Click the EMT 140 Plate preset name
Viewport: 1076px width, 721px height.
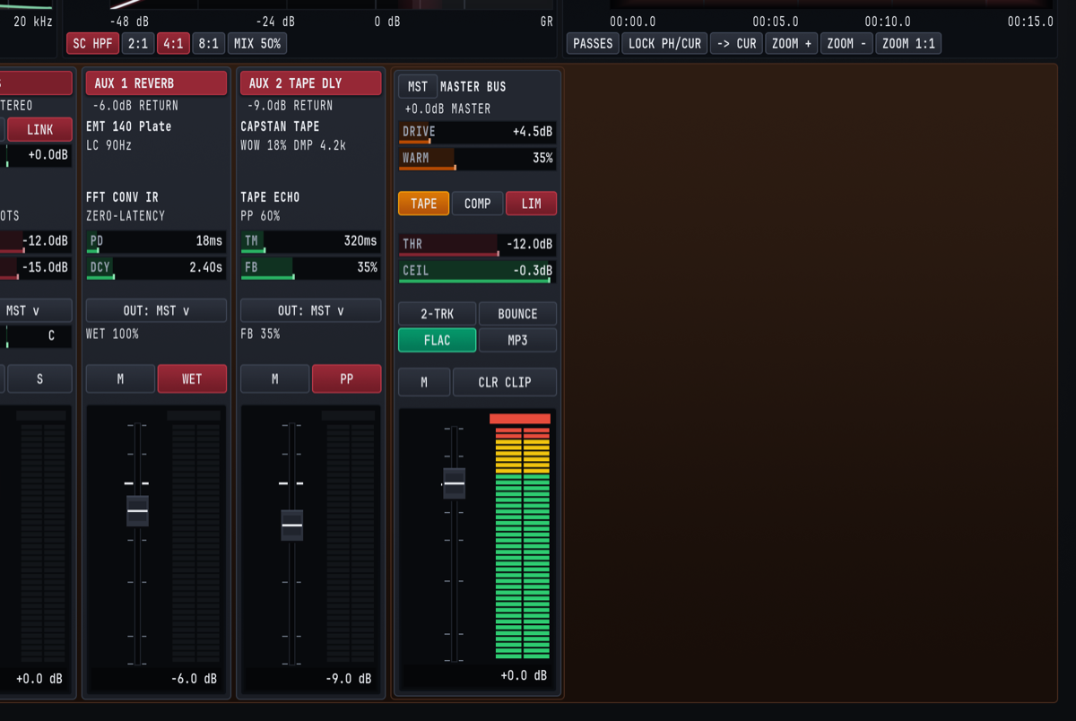coord(128,126)
